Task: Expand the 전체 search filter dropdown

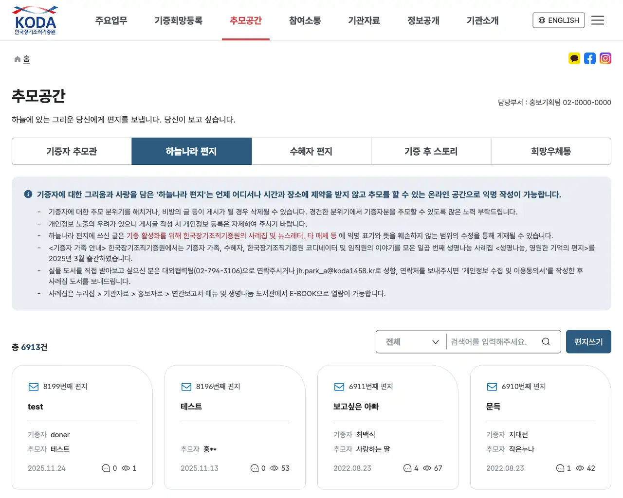Action: coord(411,341)
